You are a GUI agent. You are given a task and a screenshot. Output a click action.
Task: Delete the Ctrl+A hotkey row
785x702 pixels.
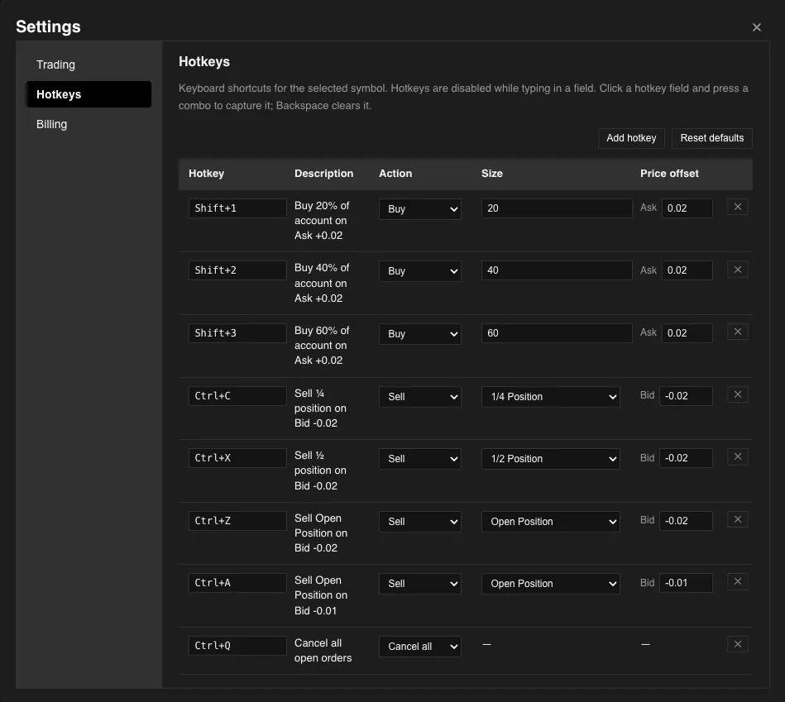[738, 581]
